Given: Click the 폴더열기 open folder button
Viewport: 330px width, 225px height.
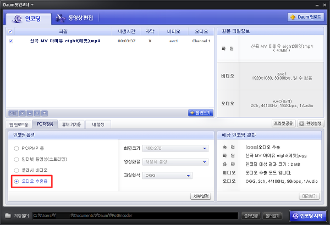Looking at the screenshot, I should [272, 216].
